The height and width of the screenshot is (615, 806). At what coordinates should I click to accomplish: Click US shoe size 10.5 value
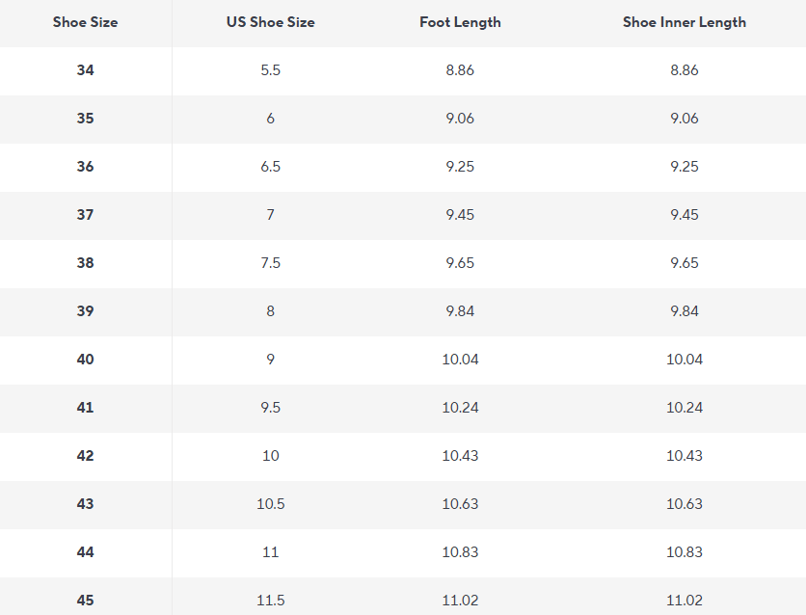point(270,504)
